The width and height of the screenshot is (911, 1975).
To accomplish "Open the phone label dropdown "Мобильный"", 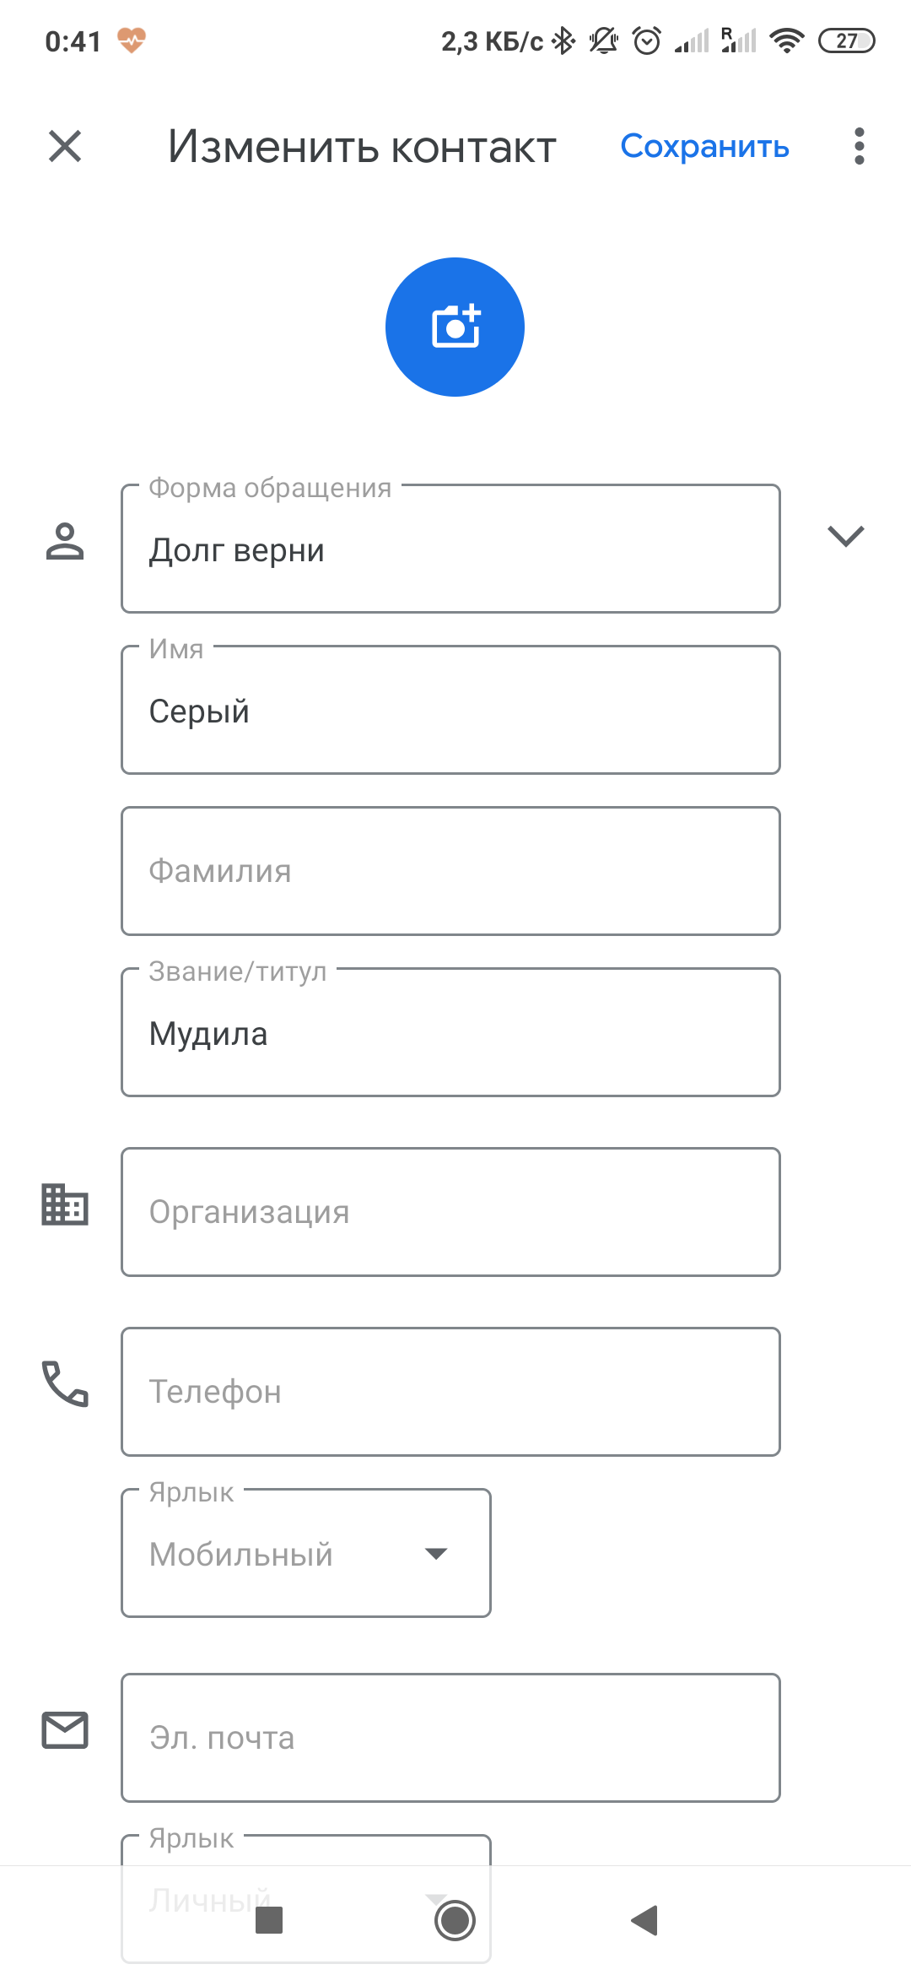I will click(x=305, y=1553).
